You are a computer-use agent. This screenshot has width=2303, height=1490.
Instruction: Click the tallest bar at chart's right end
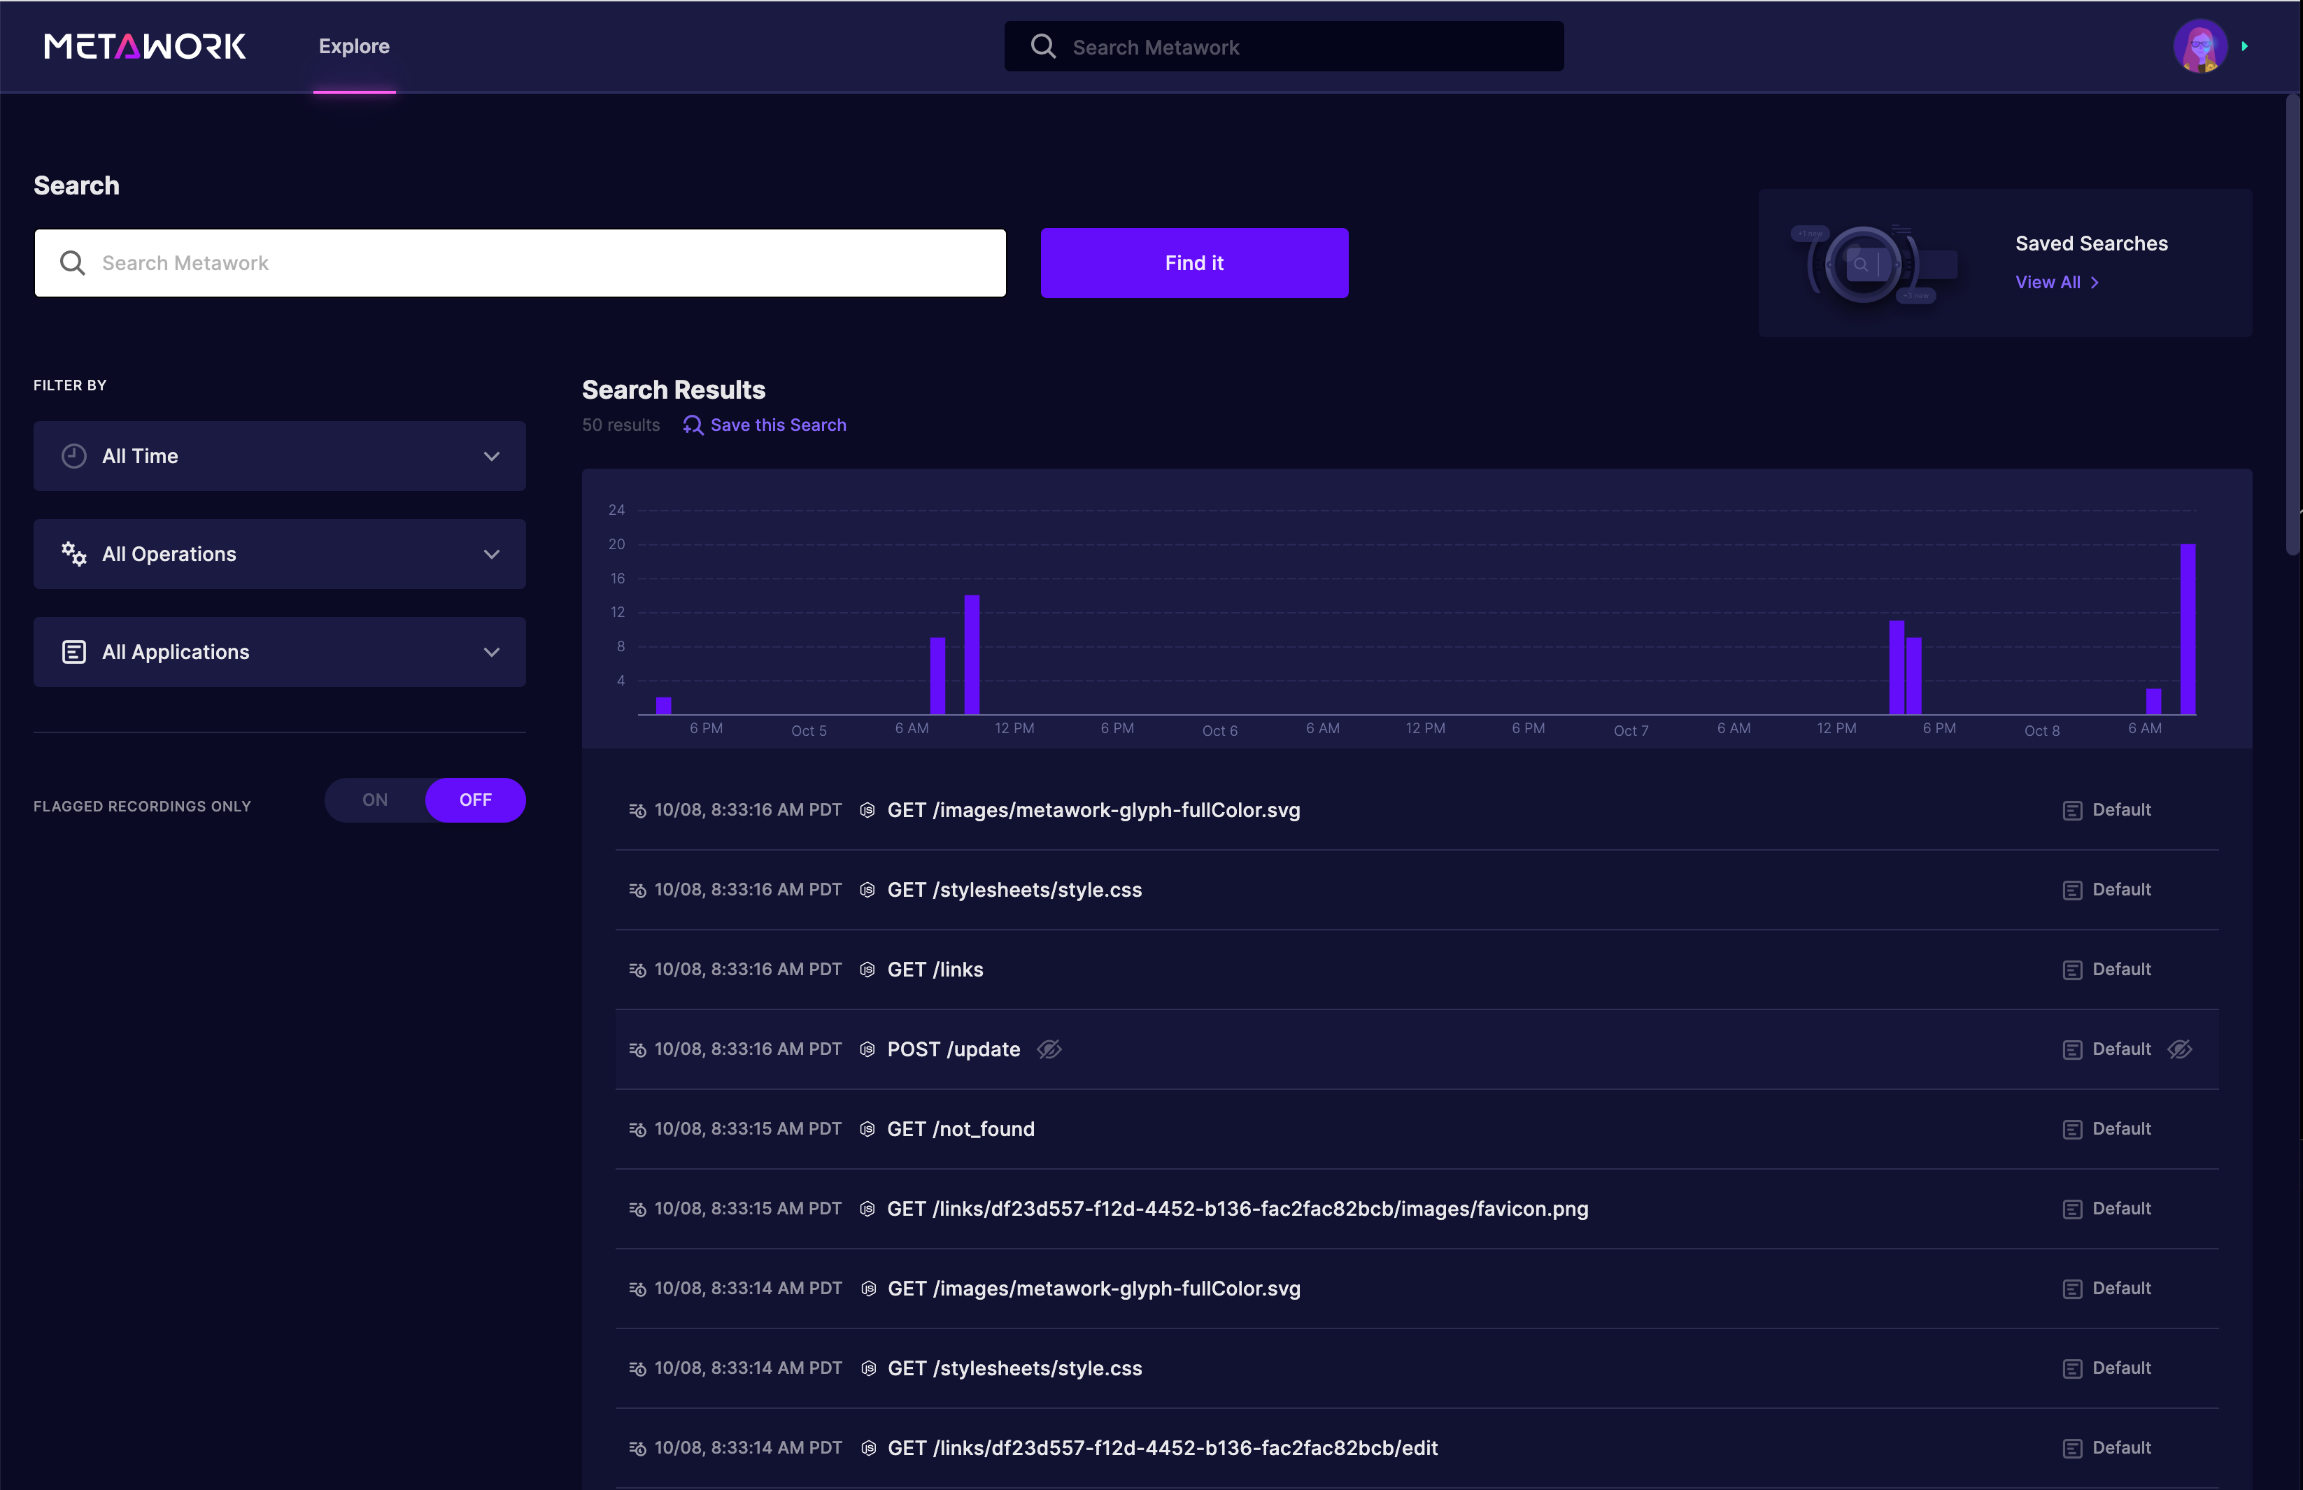click(x=2187, y=629)
